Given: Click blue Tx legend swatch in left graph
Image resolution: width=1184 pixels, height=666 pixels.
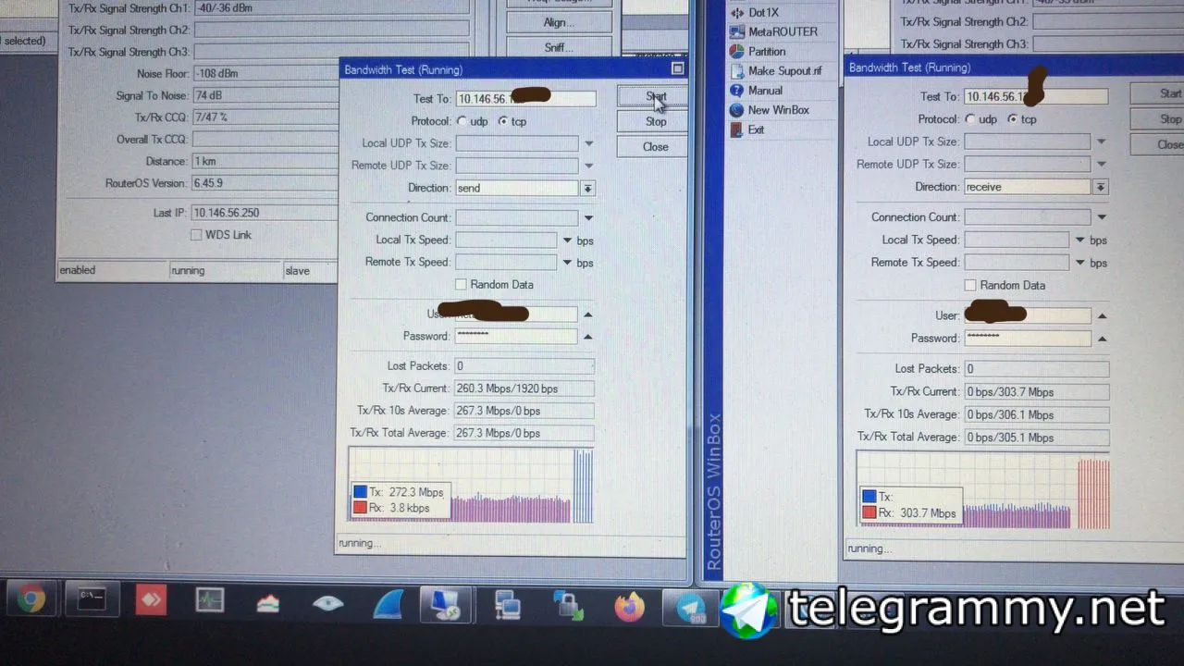Looking at the screenshot, I should tap(361, 492).
